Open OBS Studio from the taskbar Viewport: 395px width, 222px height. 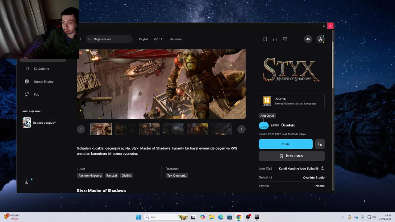coord(248,217)
